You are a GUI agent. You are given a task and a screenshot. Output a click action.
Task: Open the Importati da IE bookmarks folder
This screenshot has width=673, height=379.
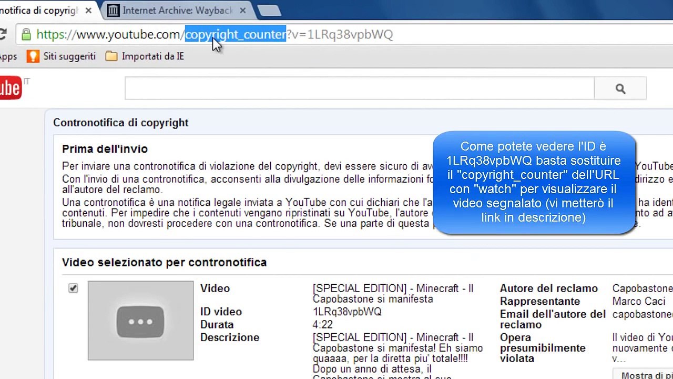coord(145,56)
